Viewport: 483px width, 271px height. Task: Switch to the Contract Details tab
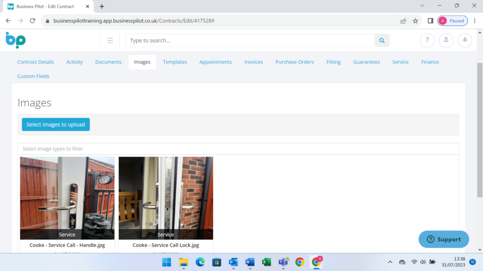[x=35, y=62]
